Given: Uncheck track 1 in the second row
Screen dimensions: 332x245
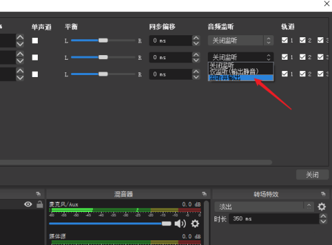Looking at the screenshot, I should 285,57.
